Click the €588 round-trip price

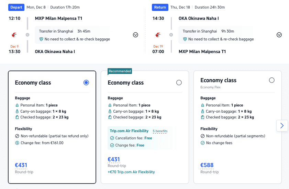(x=207, y=165)
